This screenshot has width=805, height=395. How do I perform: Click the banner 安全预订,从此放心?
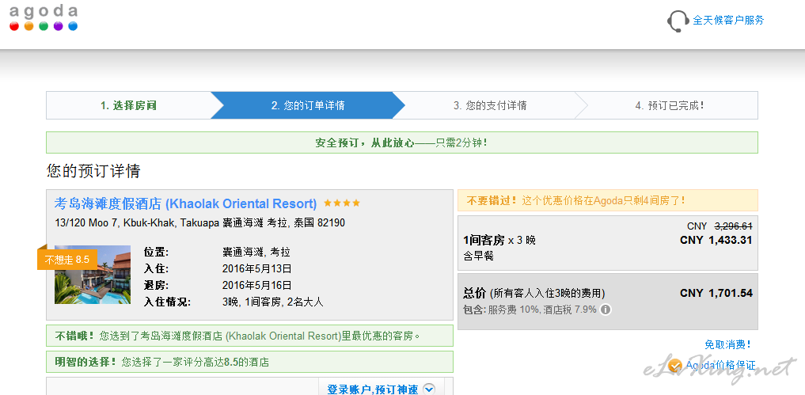(401, 142)
